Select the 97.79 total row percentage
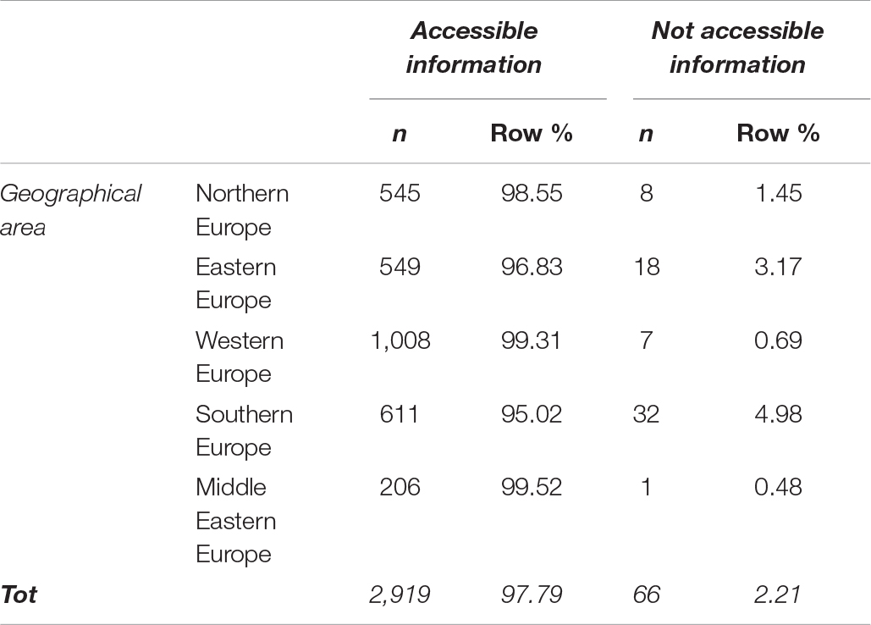 point(532,595)
